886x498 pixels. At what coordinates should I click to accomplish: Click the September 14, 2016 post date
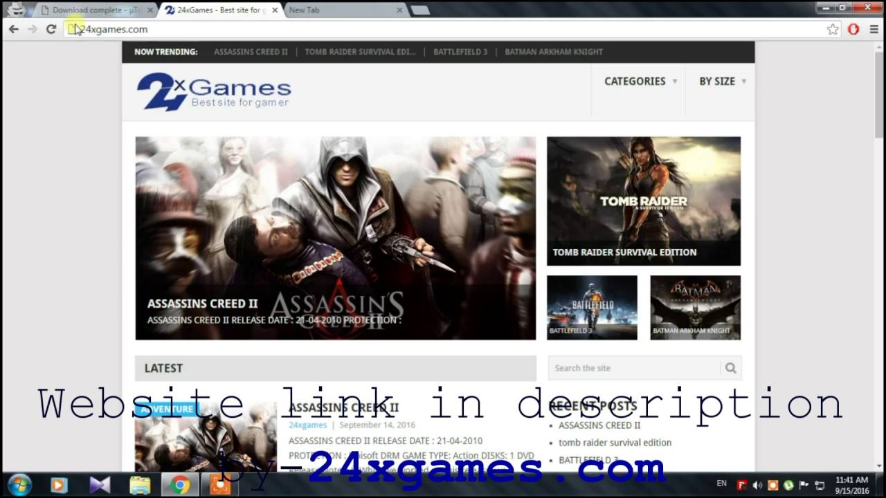pyautogui.click(x=377, y=425)
